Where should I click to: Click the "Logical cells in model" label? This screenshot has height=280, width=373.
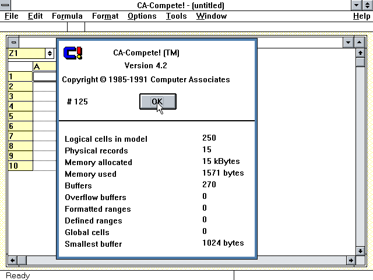[106, 139]
